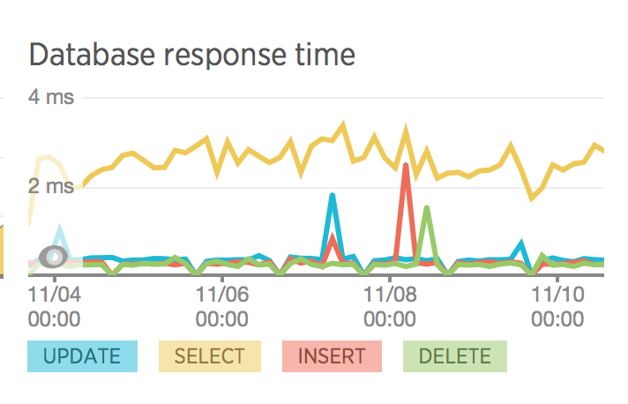Viewport: 628px width, 404px height.
Task: Select the 11/10 00:00 x-axis label
Action: [x=557, y=303]
